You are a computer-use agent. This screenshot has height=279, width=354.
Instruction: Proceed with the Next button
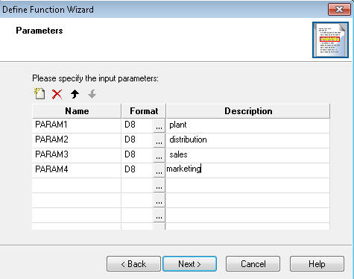(x=189, y=264)
